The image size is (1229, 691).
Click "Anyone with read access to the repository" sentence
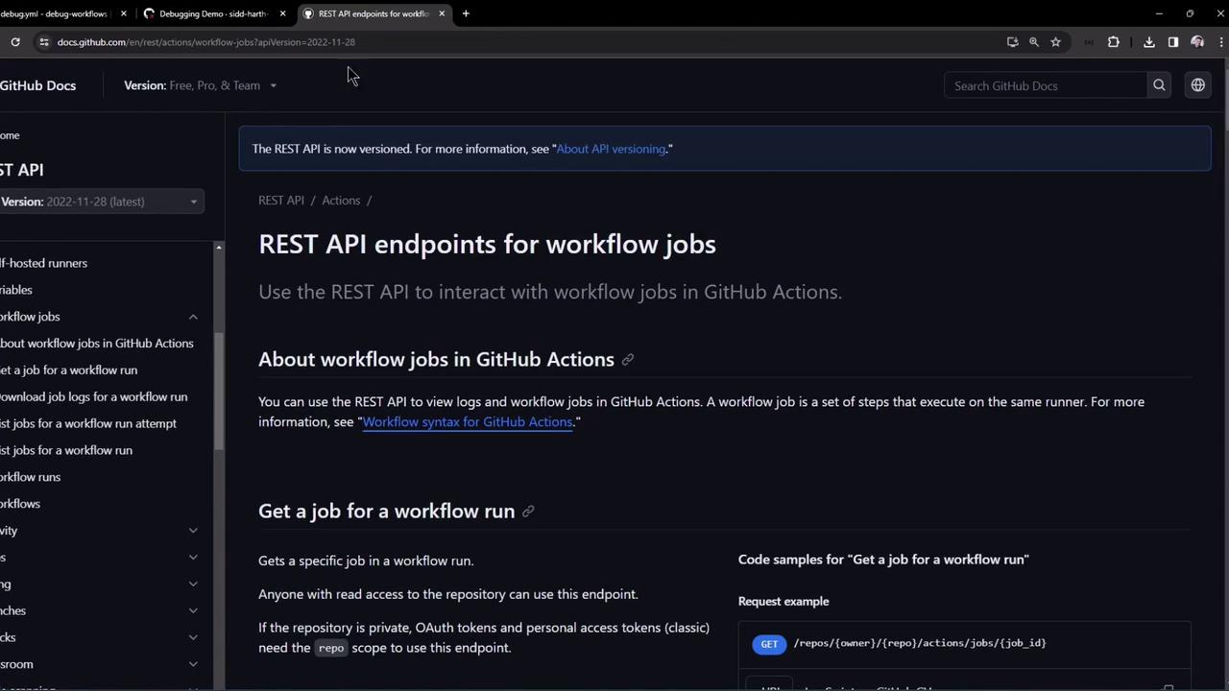448,595
